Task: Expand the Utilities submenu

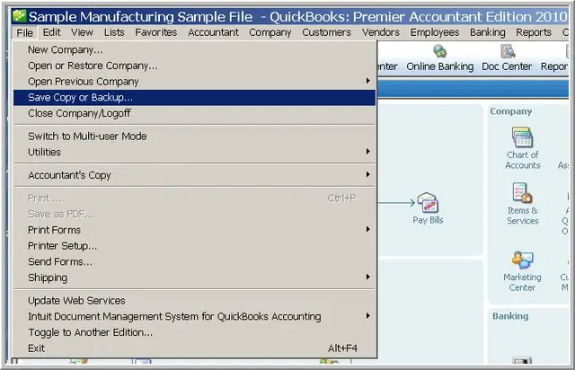Action: tap(194, 152)
